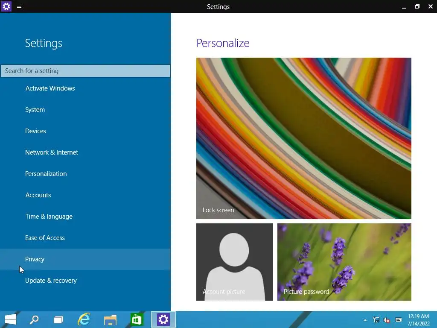This screenshot has width=437, height=328.
Task: Open the Picture password tile
Action: coord(344,262)
